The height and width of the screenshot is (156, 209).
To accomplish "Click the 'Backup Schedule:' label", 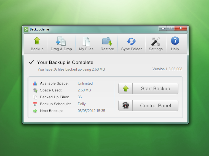I will (55, 104).
